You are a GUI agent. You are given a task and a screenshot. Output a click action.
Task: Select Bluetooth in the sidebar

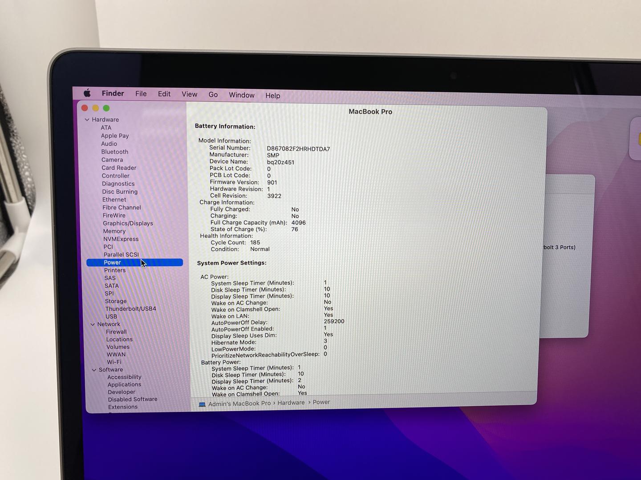point(115,152)
